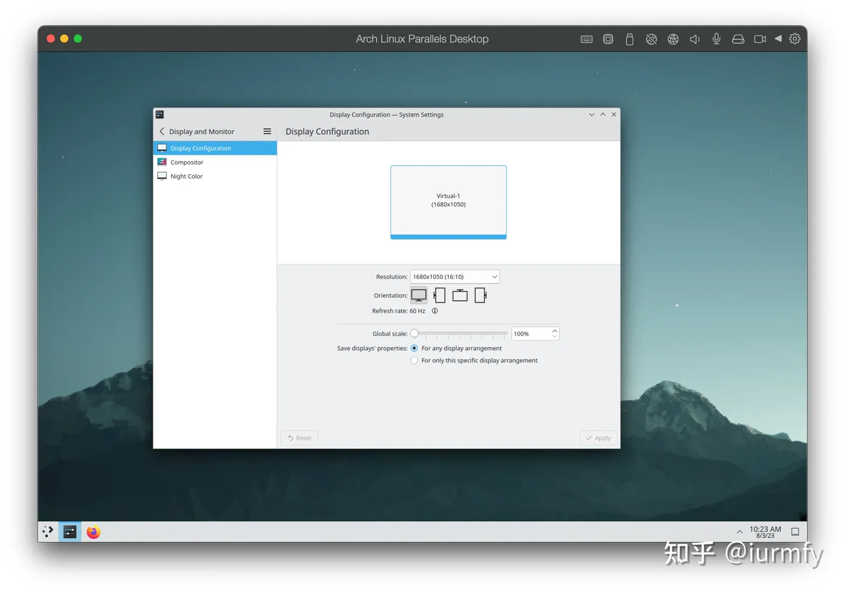Launch Firefox from the taskbar
The image size is (845, 592).
tap(93, 532)
